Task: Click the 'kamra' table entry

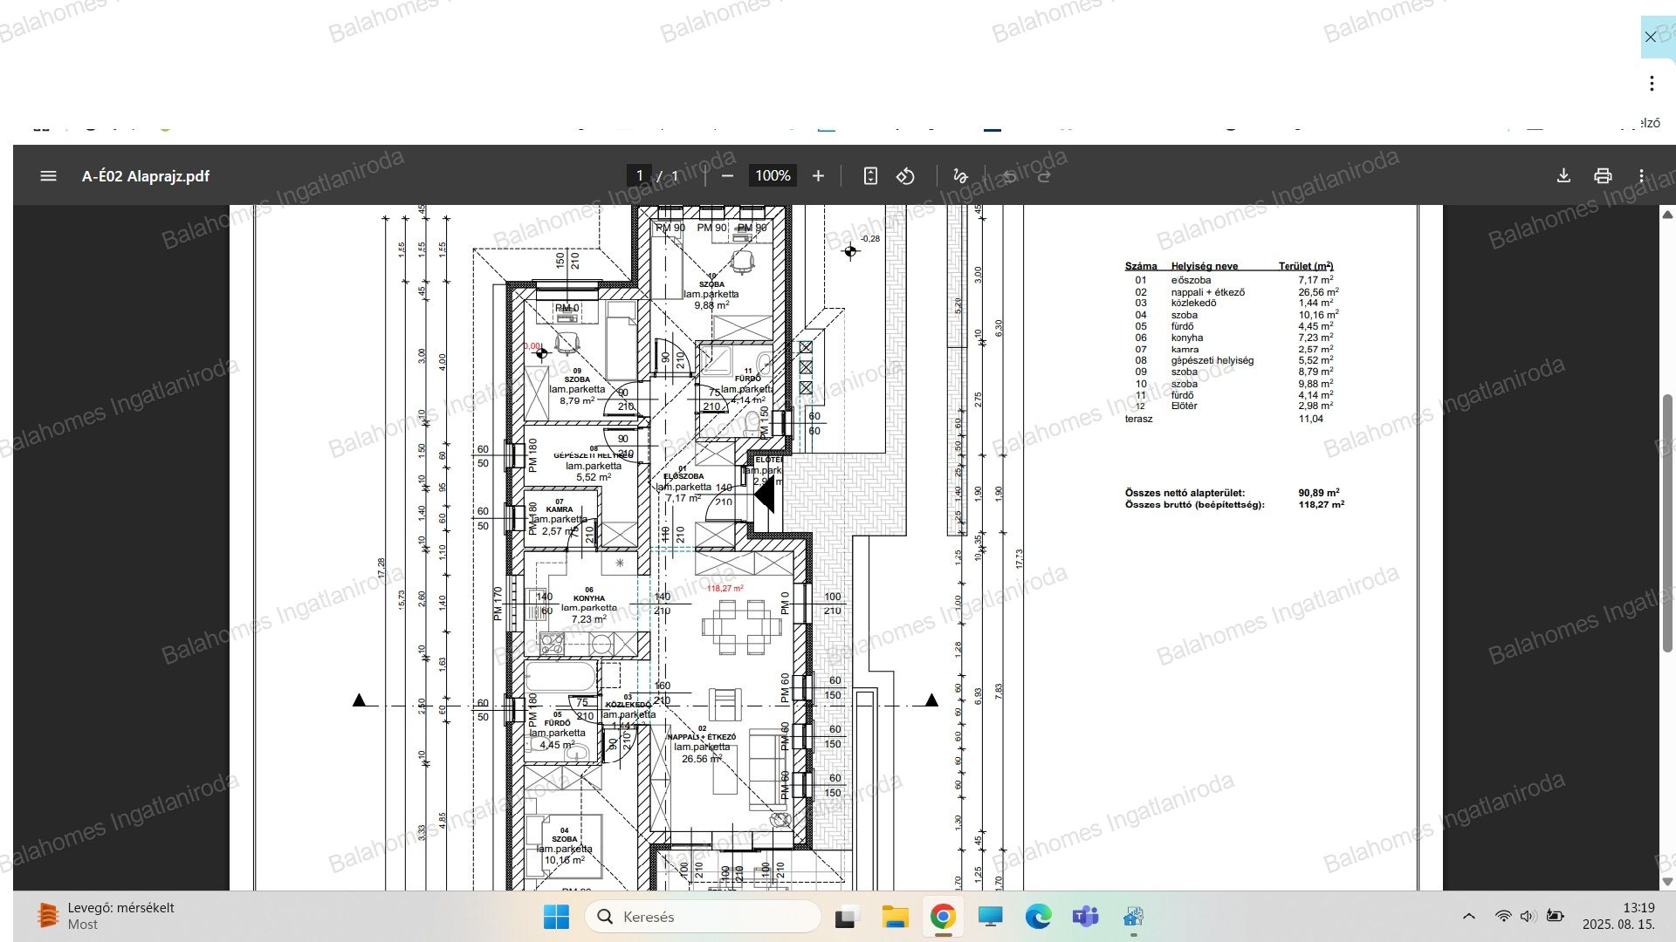Action: pos(1185,349)
